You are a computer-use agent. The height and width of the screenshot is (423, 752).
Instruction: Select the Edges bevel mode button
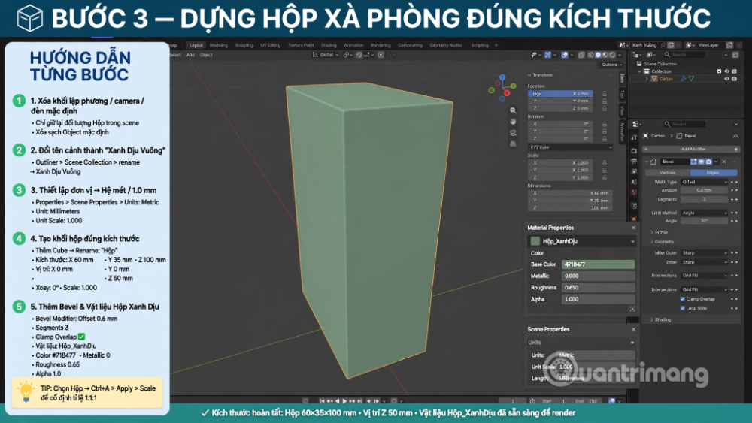[x=713, y=173]
